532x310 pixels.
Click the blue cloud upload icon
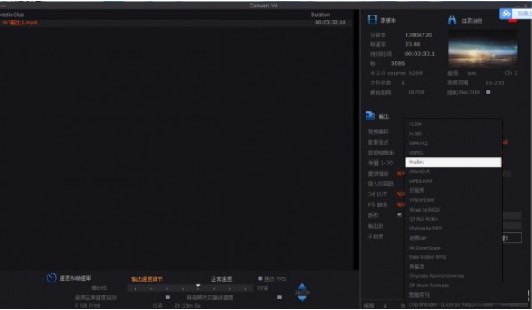coord(506,13)
